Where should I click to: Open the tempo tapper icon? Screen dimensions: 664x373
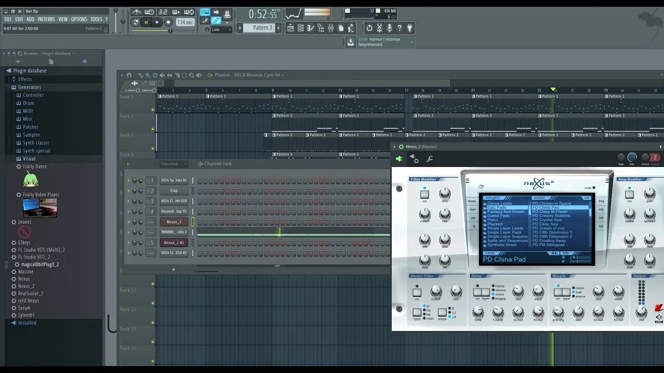click(351, 28)
